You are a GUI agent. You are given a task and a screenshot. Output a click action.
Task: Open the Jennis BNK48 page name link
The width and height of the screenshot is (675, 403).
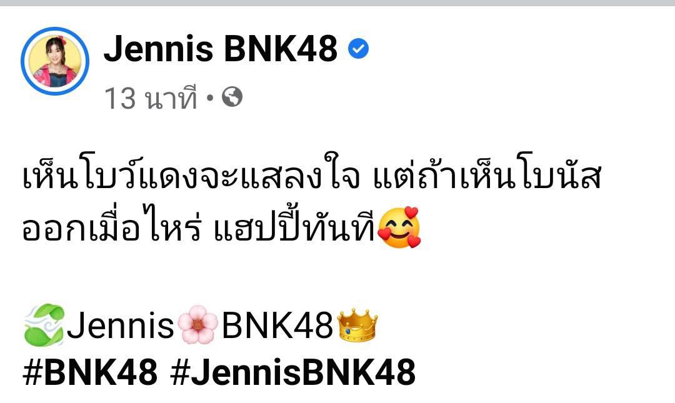coord(221,49)
